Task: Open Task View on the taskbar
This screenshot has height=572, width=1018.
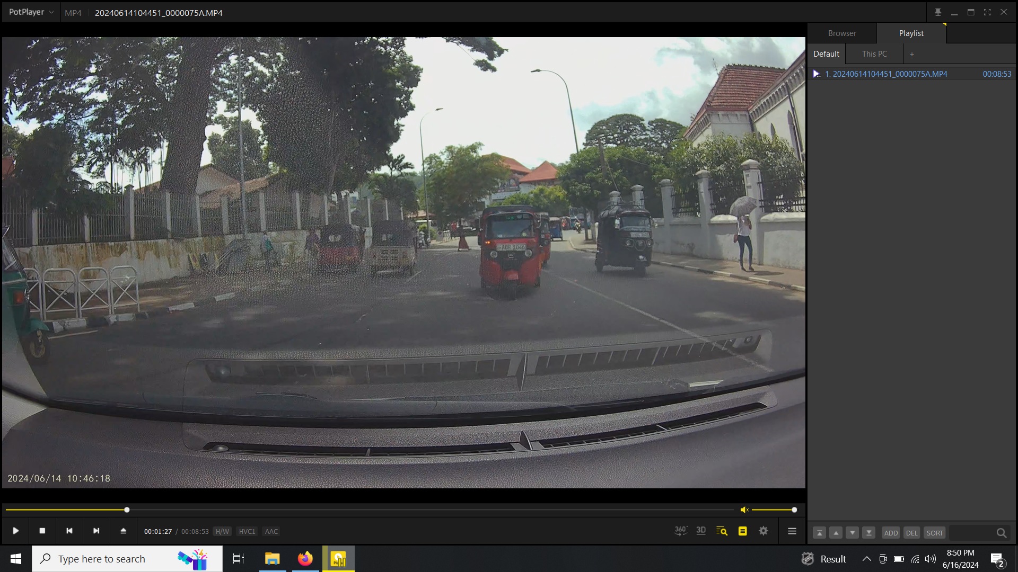Action: 239,559
